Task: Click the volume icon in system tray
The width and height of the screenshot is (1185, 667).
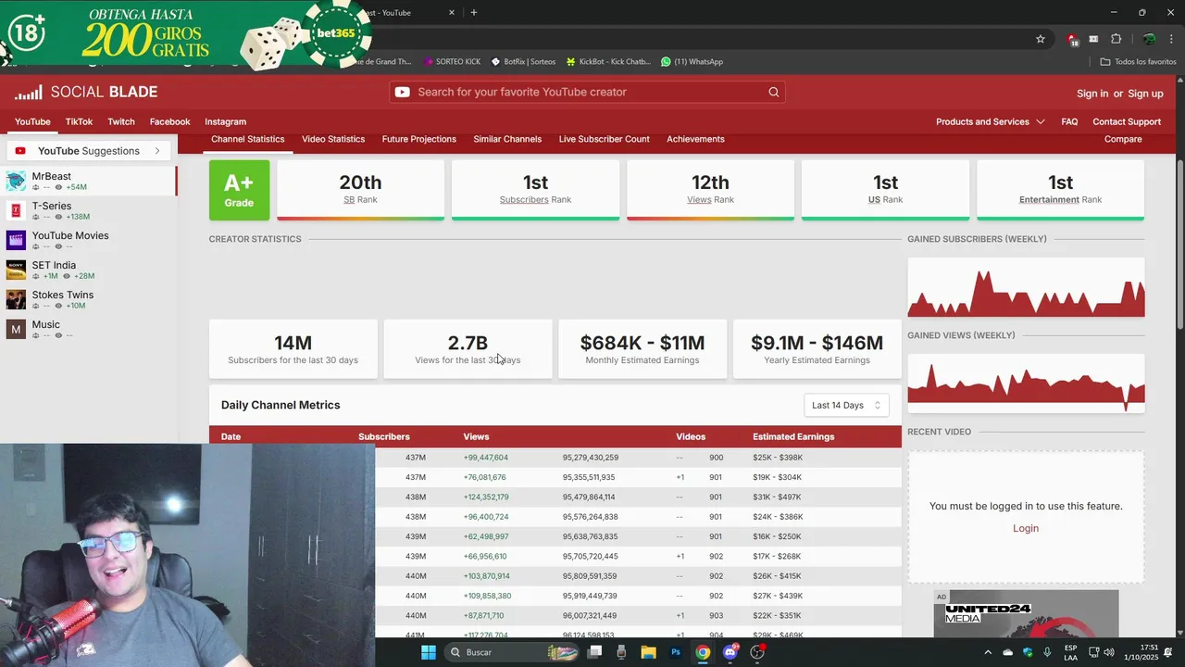Action: (1109, 652)
